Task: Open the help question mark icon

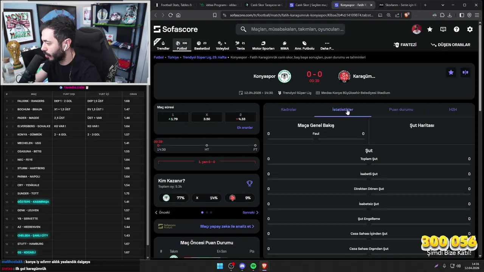Action: click(x=456, y=29)
